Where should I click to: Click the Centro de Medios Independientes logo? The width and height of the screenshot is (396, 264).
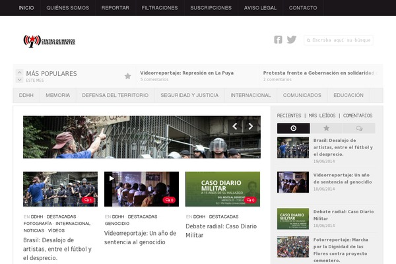point(49,41)
